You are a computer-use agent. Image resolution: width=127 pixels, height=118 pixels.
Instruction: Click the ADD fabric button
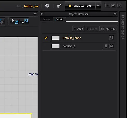(x=78, y=29)
